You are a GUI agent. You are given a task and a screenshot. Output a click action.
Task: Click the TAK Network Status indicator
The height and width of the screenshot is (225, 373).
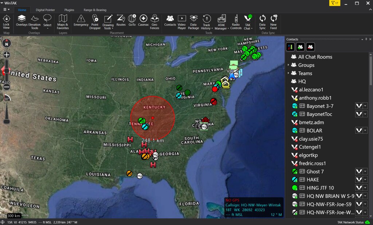(x=354, y=222)
